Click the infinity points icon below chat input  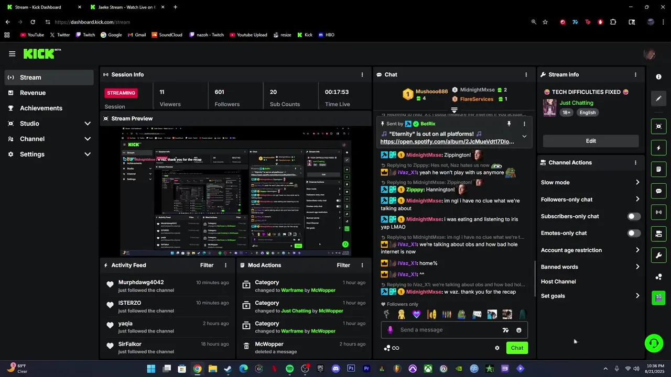click(396, 348)
